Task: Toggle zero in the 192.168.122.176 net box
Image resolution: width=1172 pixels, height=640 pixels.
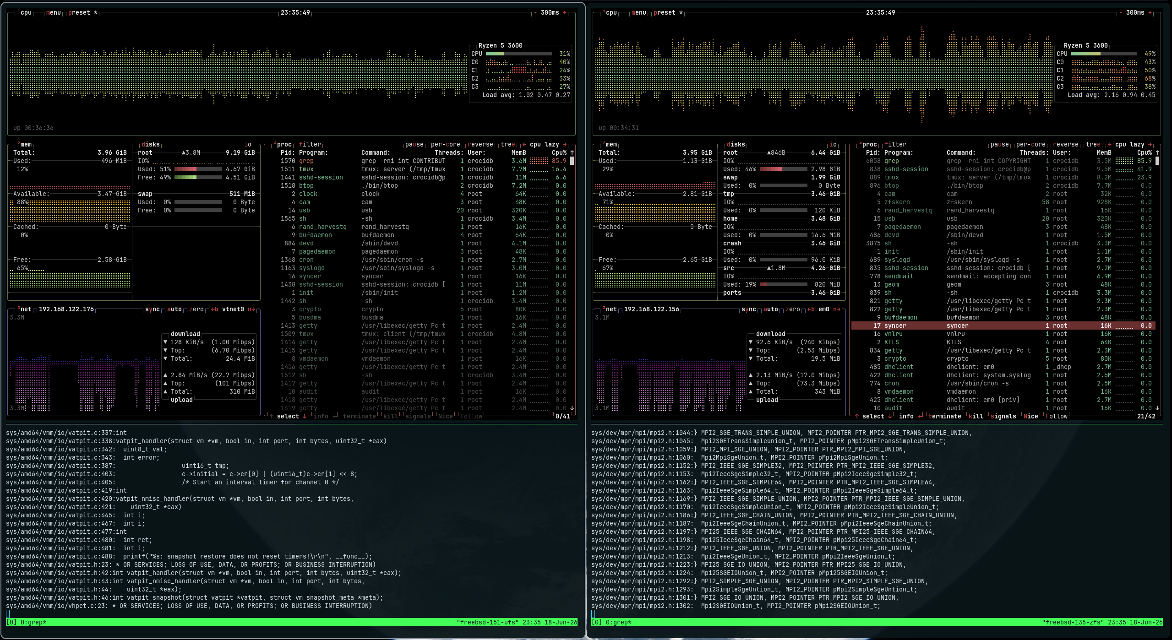Action: coord(196,309)
